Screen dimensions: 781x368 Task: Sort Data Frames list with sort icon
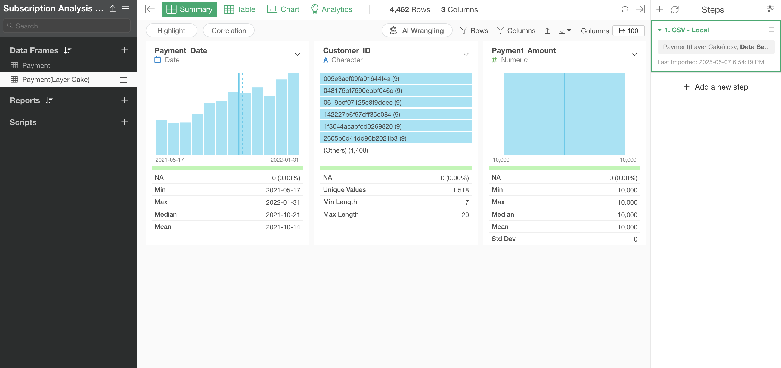click(x=67, y=50)
